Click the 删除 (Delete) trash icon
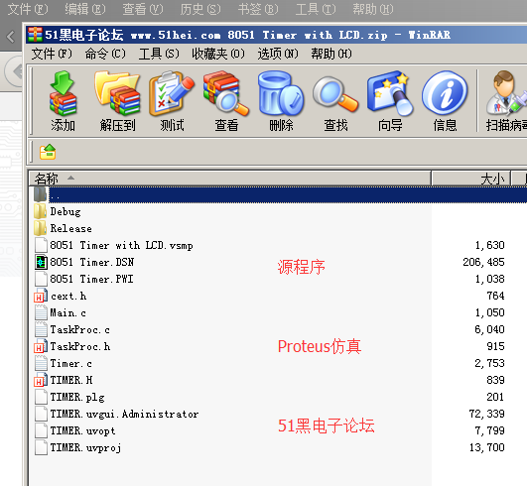Screen dimensions: 527x486 281,101
